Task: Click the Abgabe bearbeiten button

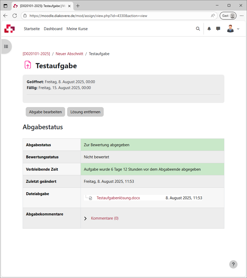Action: 45,112
